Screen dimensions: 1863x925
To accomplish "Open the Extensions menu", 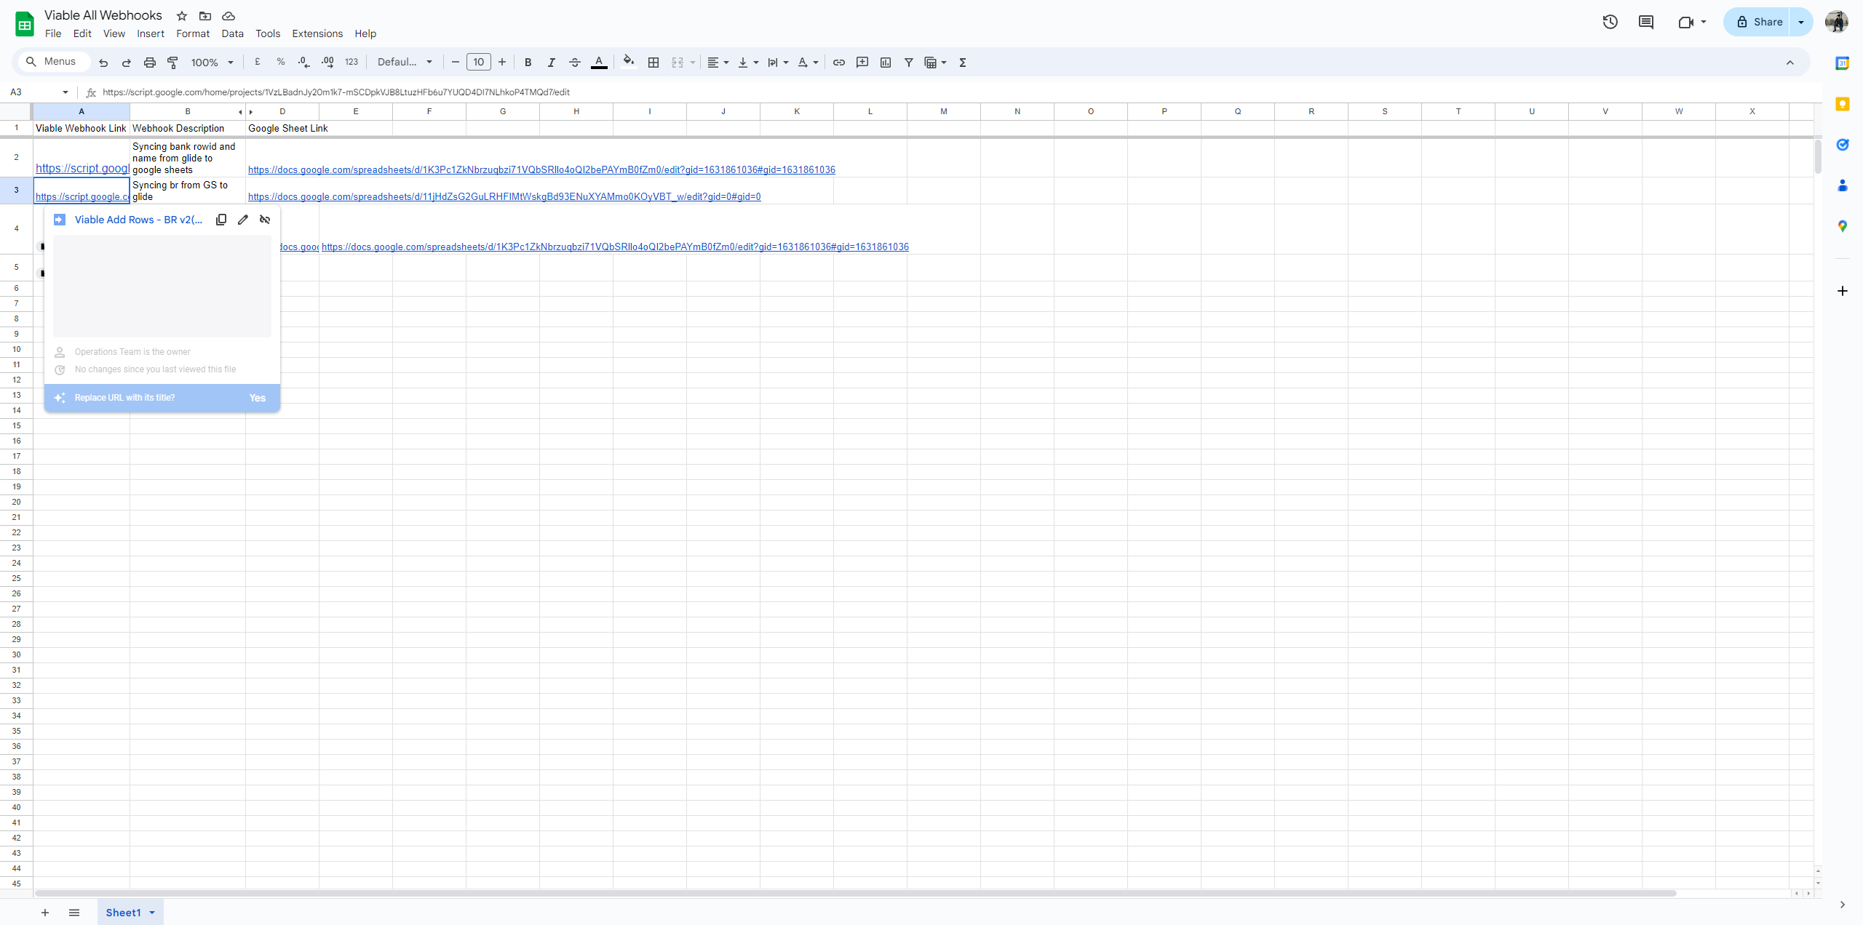I will pyautogui.click(x=317, y=33).
